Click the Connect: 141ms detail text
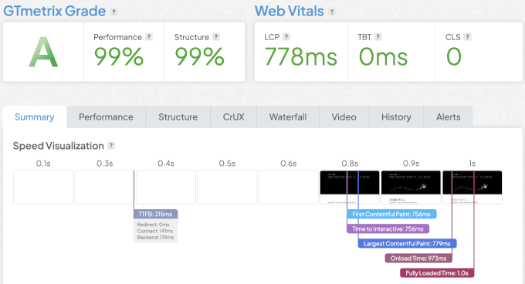The image size is (525, 284). pyautogui.click(x=155, y=231)
